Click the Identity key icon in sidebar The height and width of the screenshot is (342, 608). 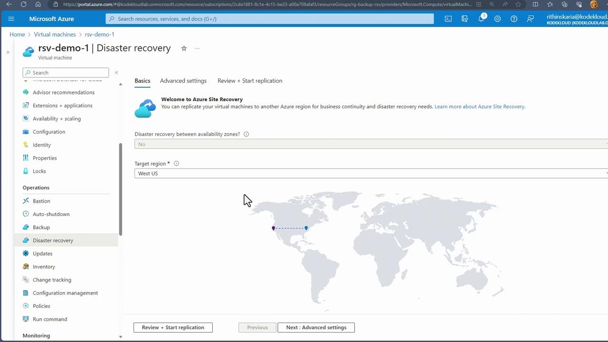(26, 145)
